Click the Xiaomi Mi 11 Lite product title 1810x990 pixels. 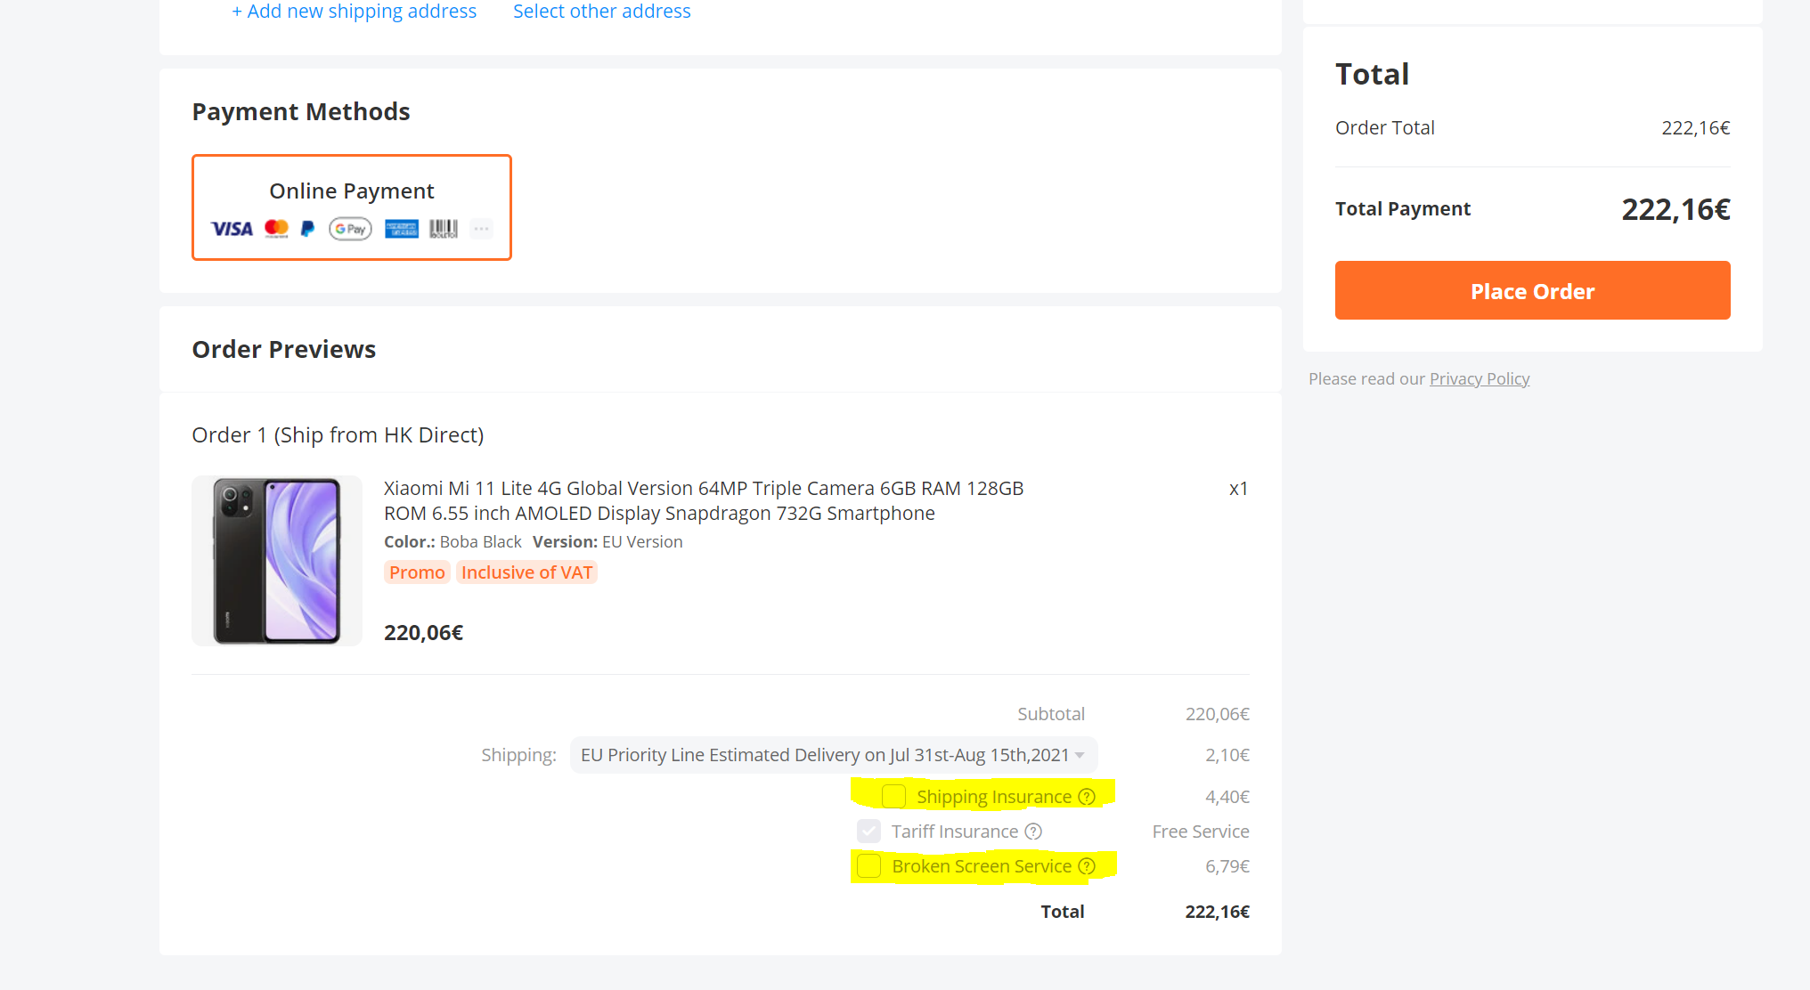(704, 500)
